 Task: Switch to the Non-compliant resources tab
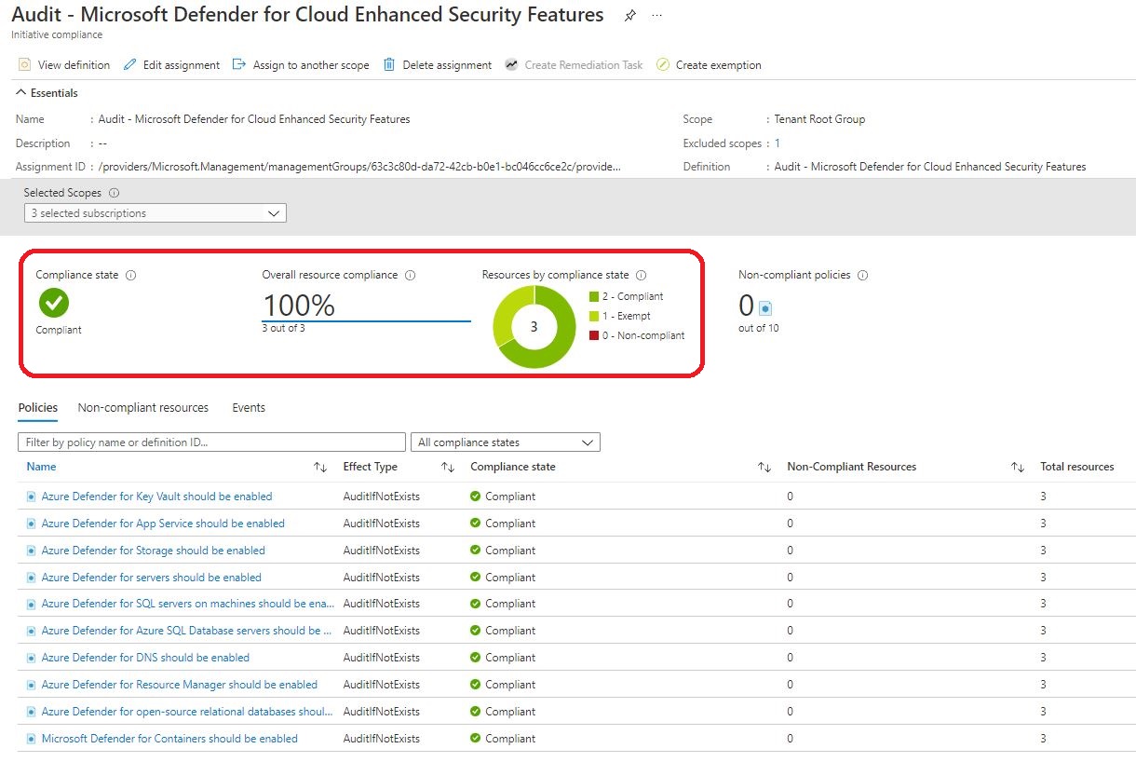143,408
